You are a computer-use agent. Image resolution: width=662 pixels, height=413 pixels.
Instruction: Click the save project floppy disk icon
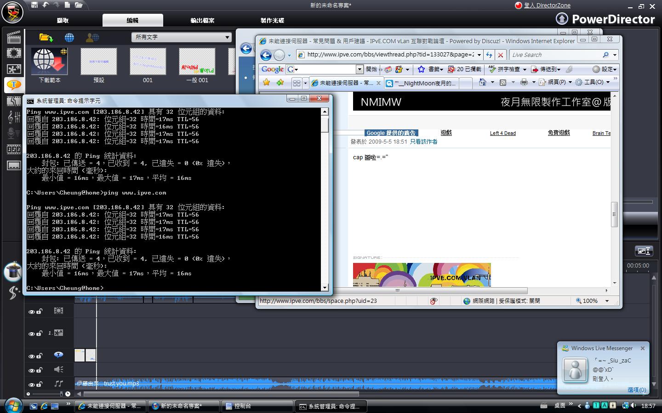[34, 5]
